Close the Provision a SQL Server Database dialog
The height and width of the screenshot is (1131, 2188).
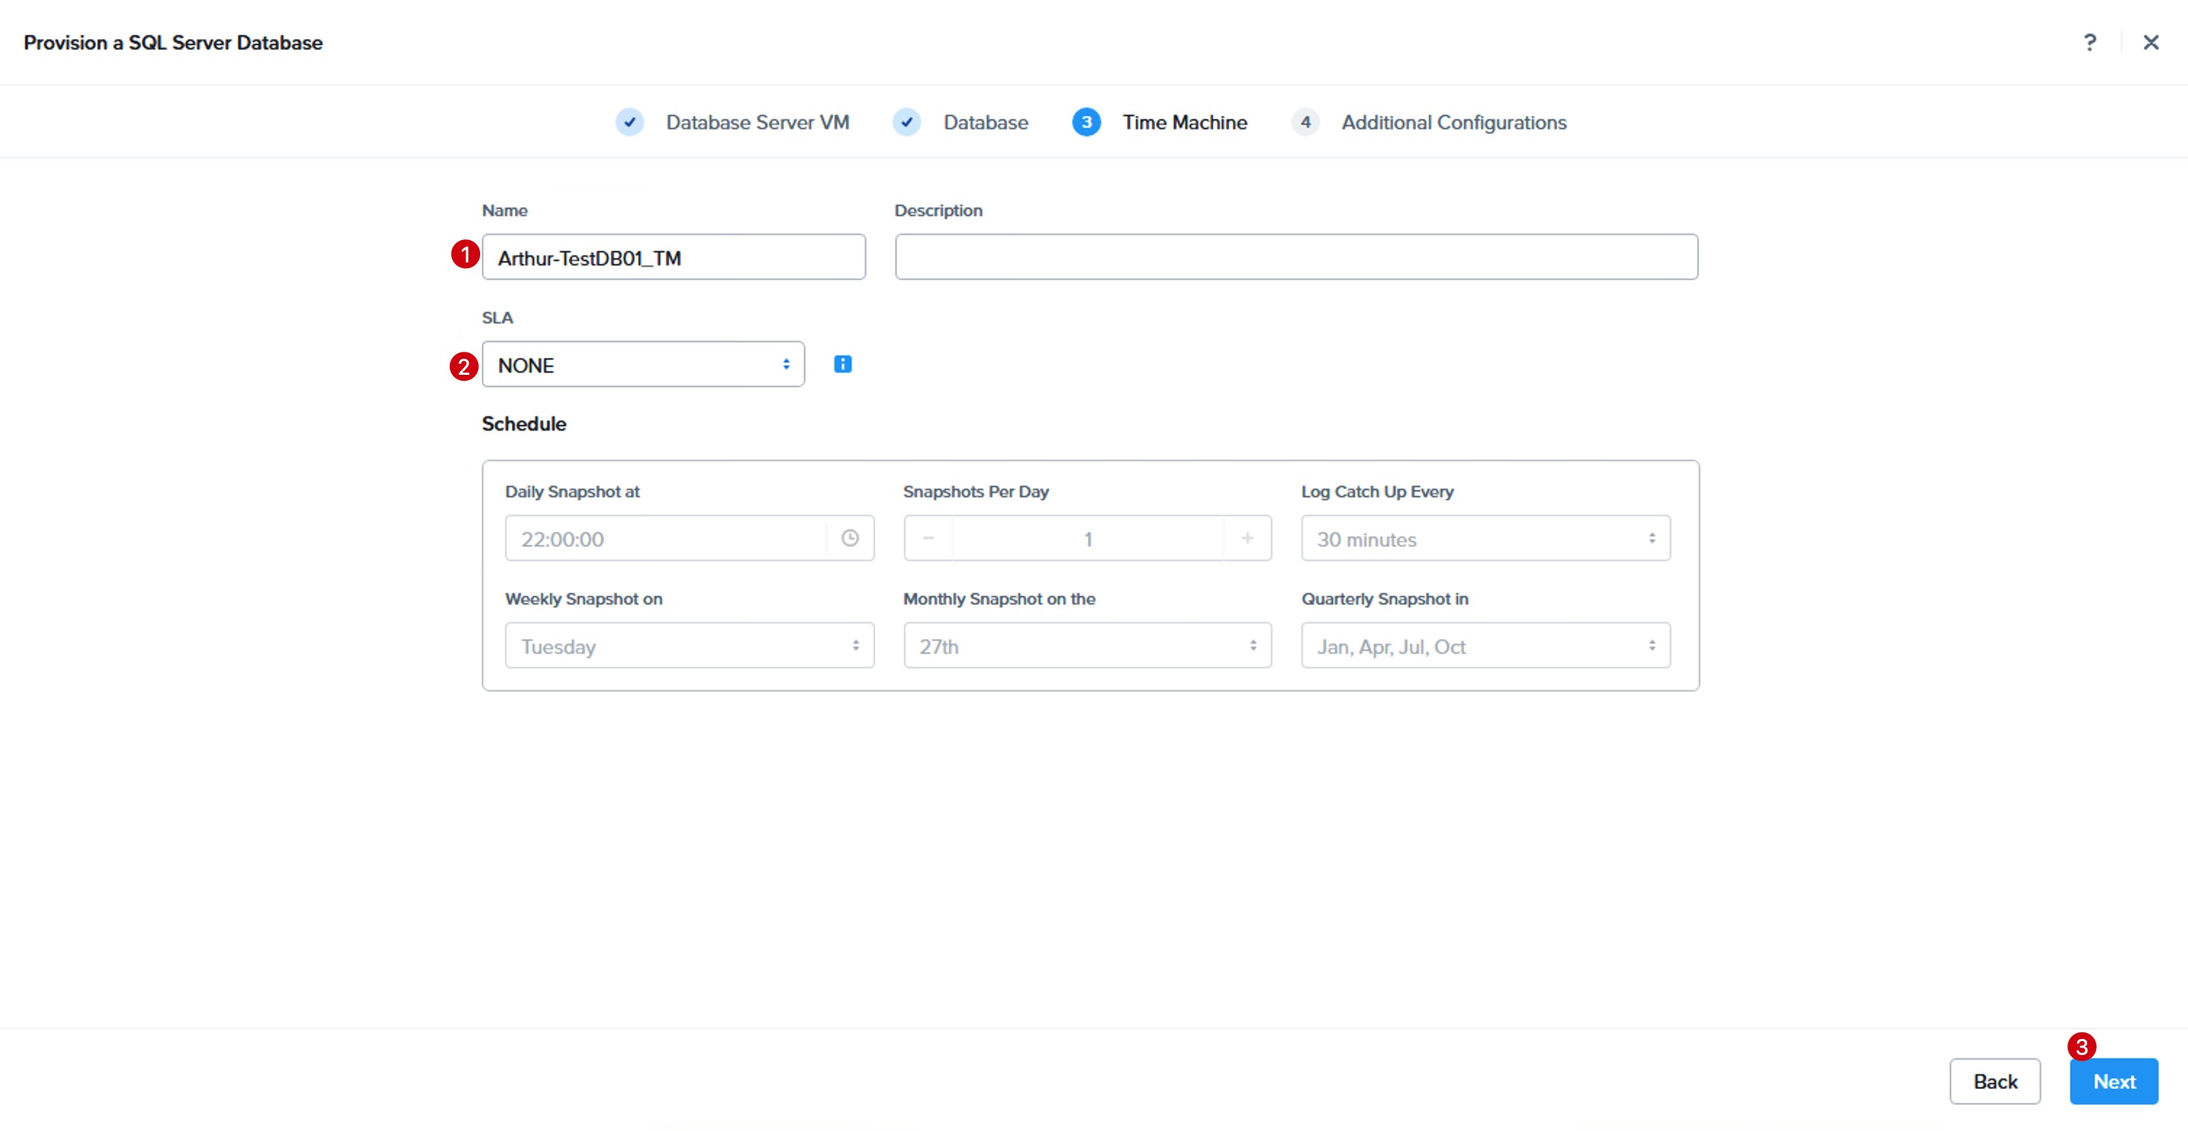pyautogui.click(x=2150, y=43)
